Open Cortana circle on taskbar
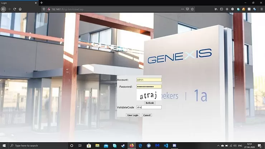The height and width of the screenshot is (149, 265). [x=72, y=146]
